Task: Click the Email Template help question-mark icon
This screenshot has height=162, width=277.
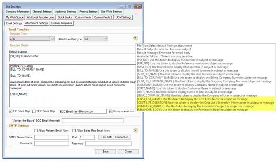Action: (135, 38)
